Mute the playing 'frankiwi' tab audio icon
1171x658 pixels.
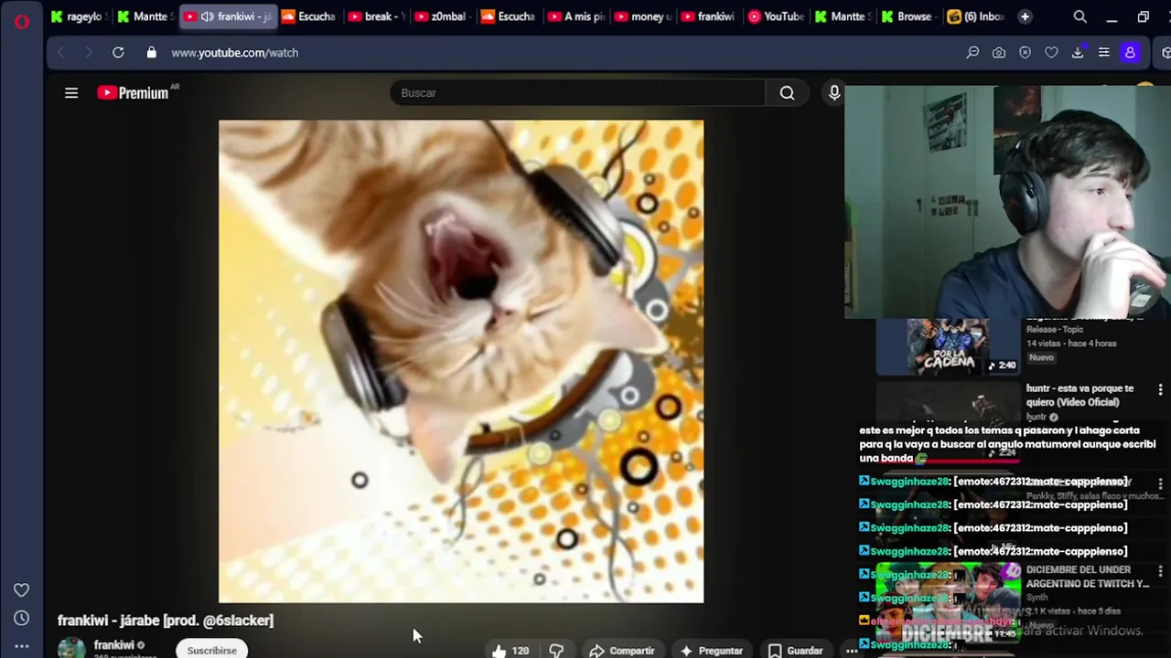[207, 16]
